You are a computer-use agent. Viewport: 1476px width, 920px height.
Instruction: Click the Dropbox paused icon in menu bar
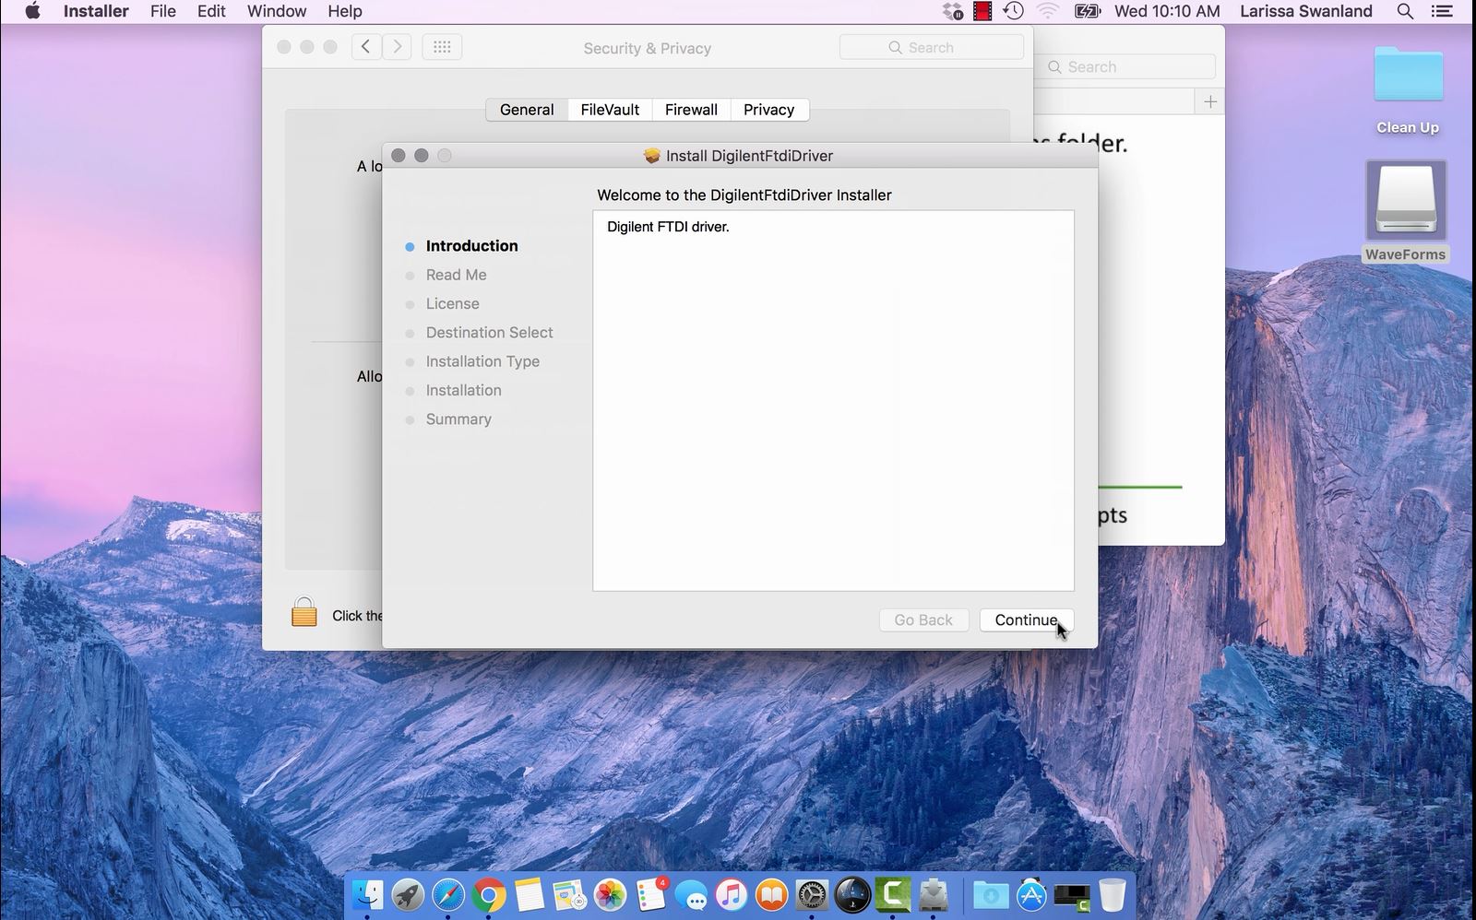click(x=953, y=11)
